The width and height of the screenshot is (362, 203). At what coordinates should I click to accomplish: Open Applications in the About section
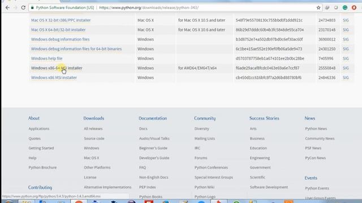39,129
